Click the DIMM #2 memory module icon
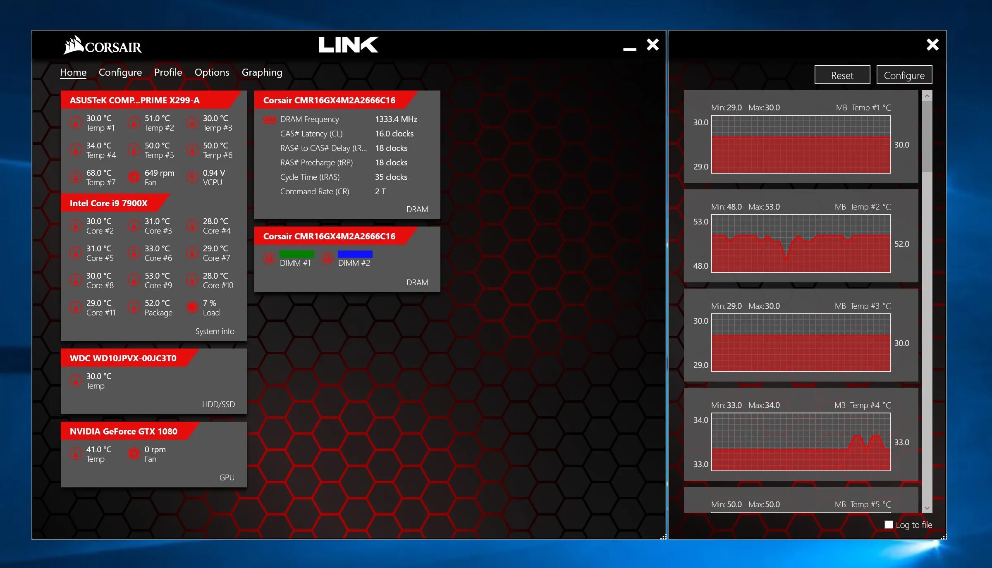 (x=327, y=259)
